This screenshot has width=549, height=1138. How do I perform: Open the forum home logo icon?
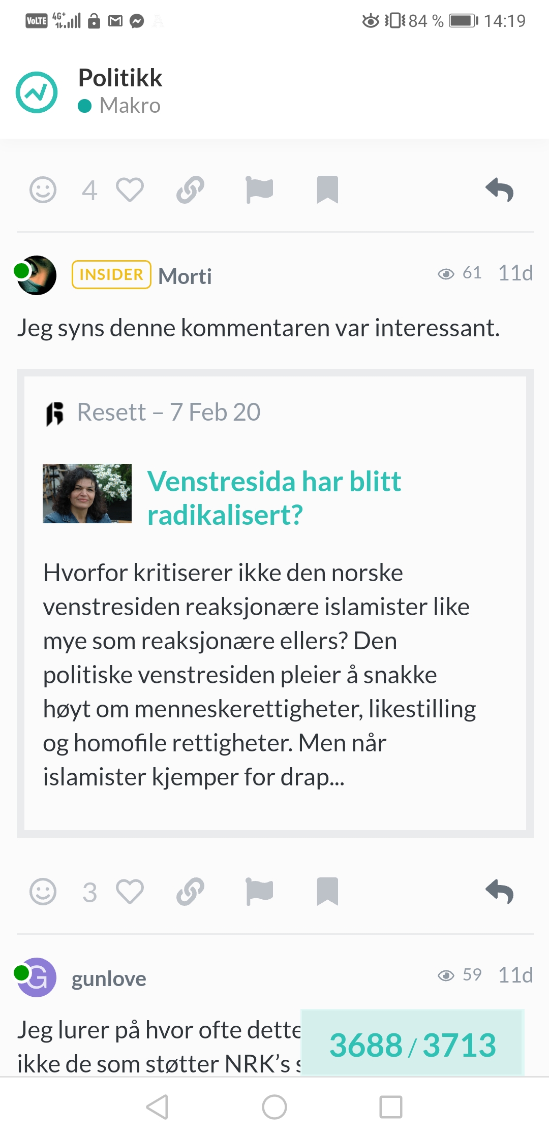[37, 92]
